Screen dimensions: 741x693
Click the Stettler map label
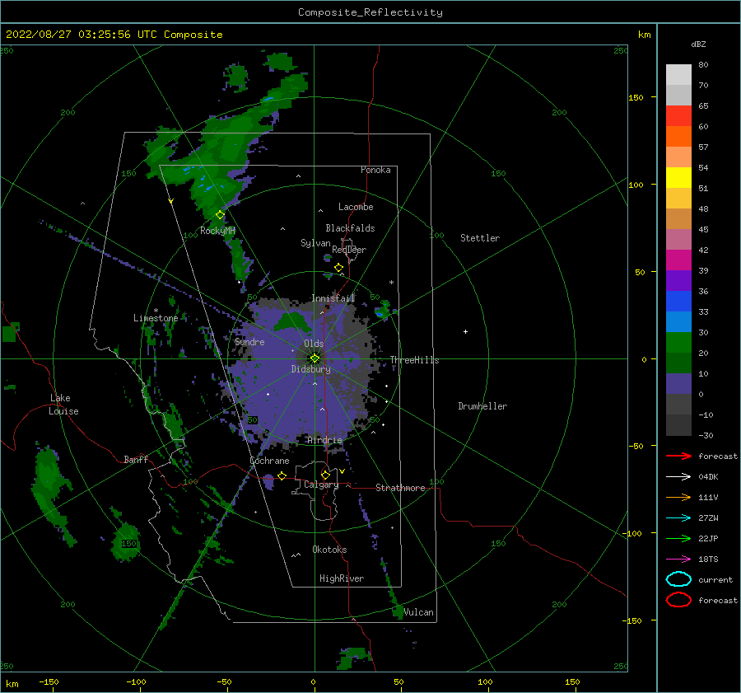[480, 238]
